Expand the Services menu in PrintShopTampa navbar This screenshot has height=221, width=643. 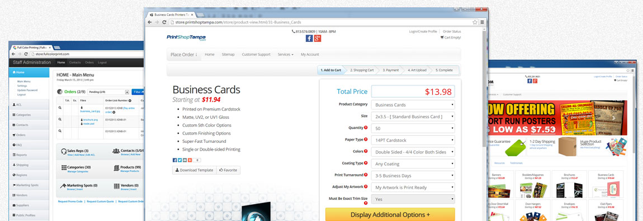(x=285, y=55)
